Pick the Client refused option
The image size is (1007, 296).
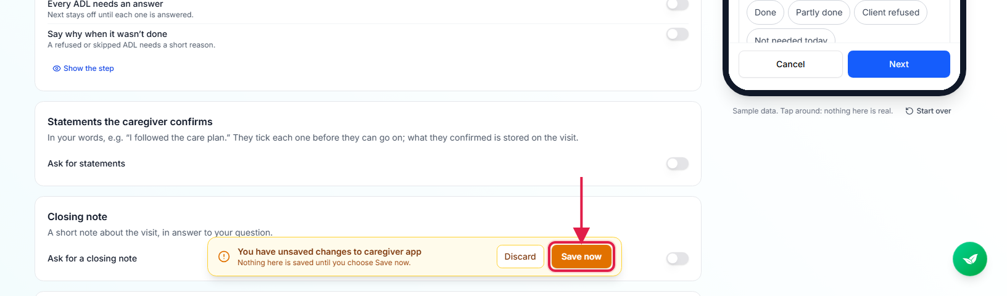[x=890, y=12]
